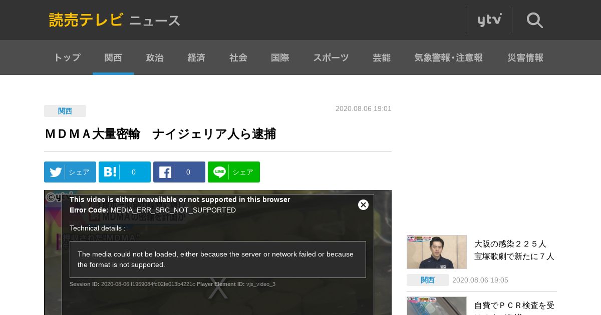601x315 pixels.
Task: Click the technical details message box
Action: [x=218, y=259]
